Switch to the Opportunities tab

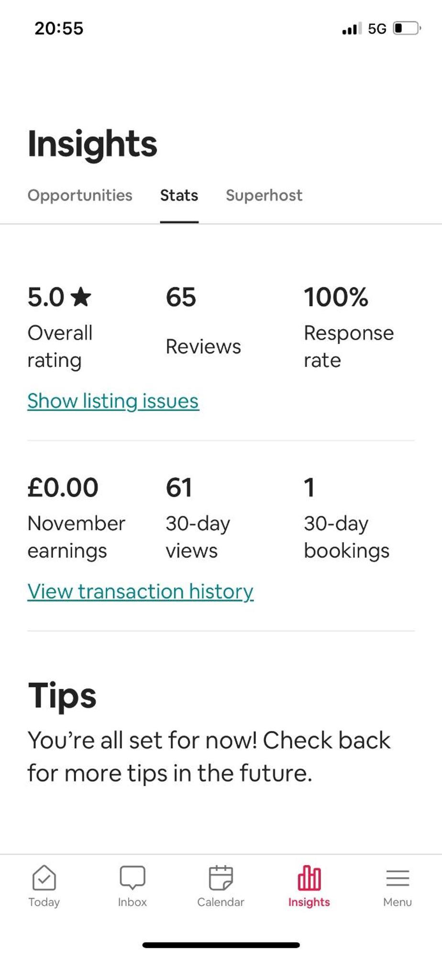tap(80, 195)
